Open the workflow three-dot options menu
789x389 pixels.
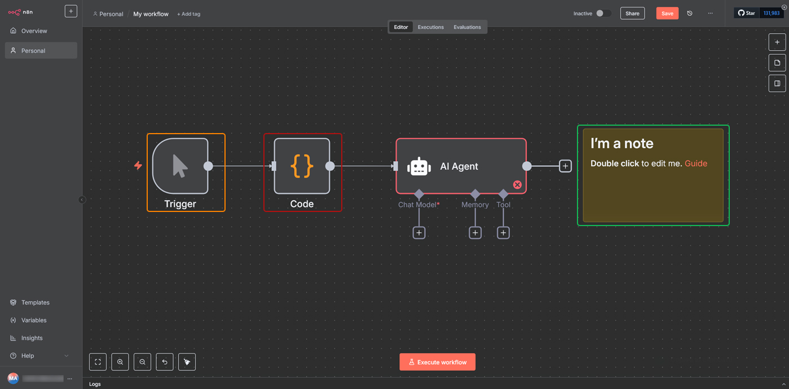coord(710,14)
